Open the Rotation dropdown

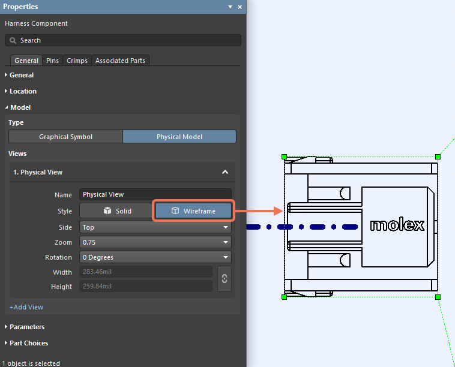155,257
